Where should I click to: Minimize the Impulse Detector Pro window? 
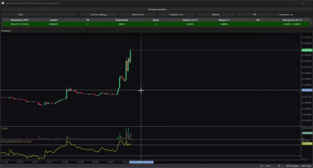(x=296, y=3)
